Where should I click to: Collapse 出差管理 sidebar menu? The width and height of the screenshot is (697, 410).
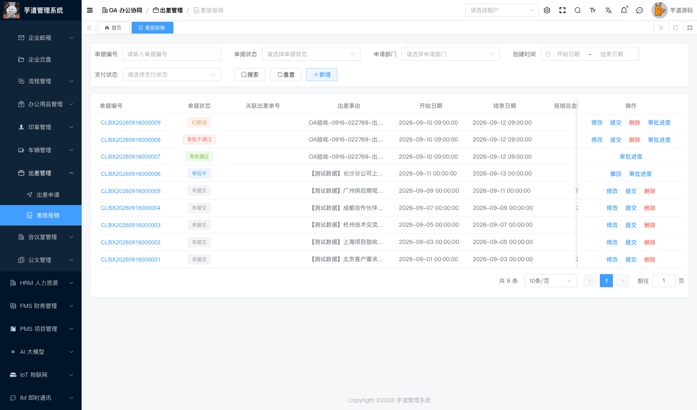(41, 173)
